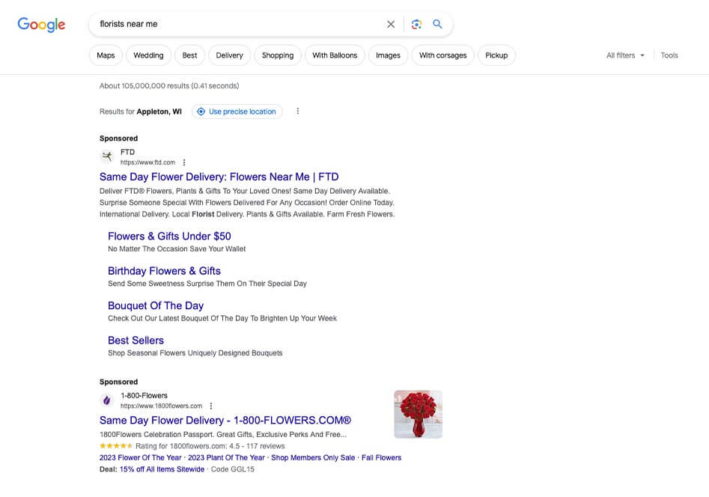709x497 pixels.
Task: Click Use precise location button
Action: tap(237, 112)
